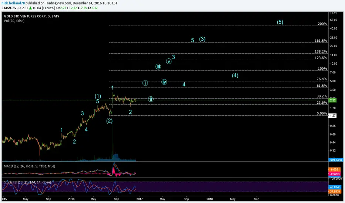Click the 2017 label on time axis
This screenshot has height=203, width=345.
(x=140, y=199)
